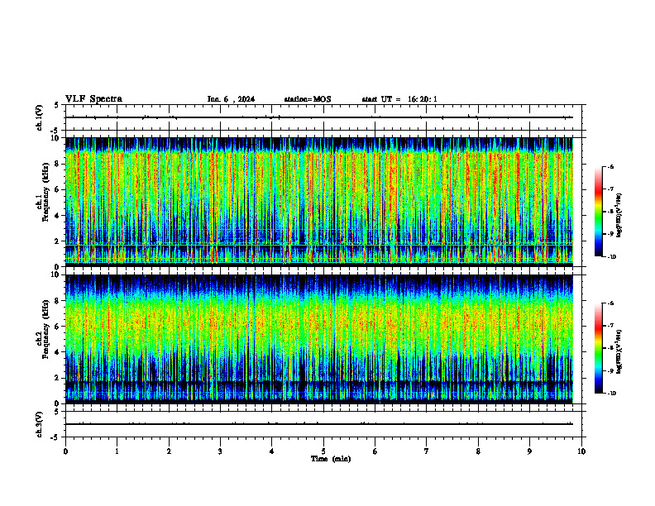Viewport: 655px width, 506px height.
Task: Click the "6" kHz tick on ch.1 frequency axis
Action: [58, 189]
